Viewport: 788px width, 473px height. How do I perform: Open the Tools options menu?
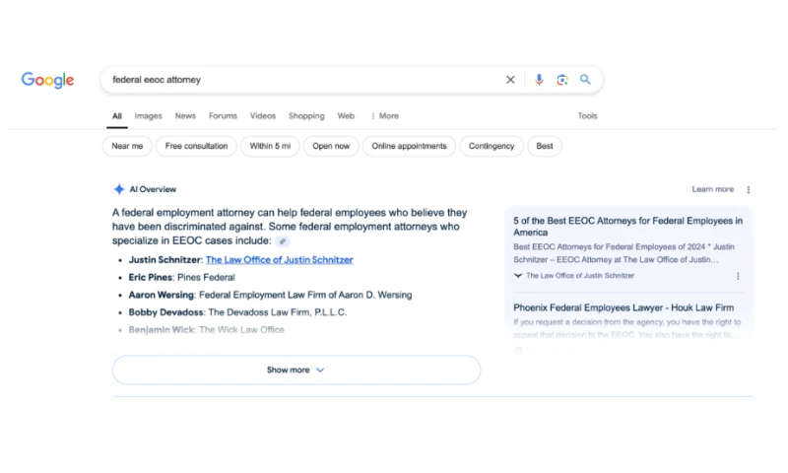pyautogui.click(x=587, y=116)
